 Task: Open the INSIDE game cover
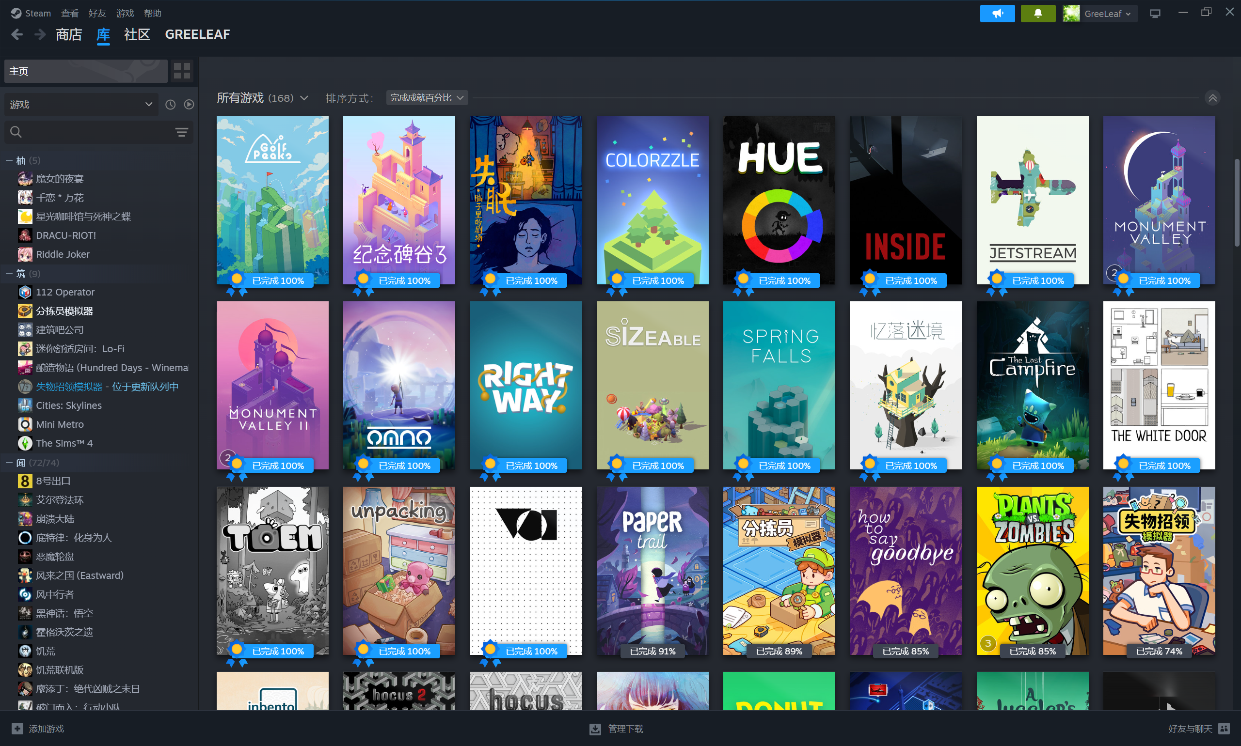(906, 201)
